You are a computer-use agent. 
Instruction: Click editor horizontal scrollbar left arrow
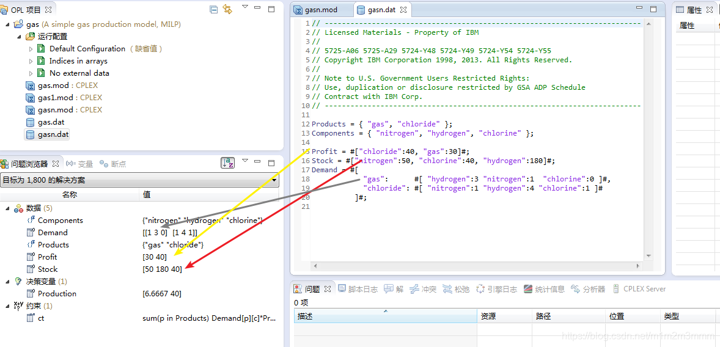(315, 266)
